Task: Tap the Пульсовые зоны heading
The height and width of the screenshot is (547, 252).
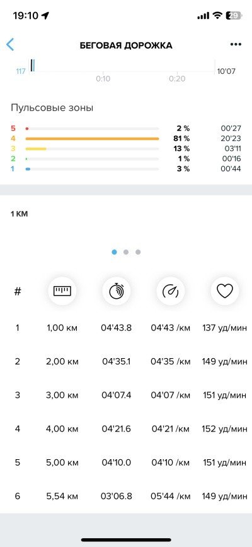Action: pos(52,107)
